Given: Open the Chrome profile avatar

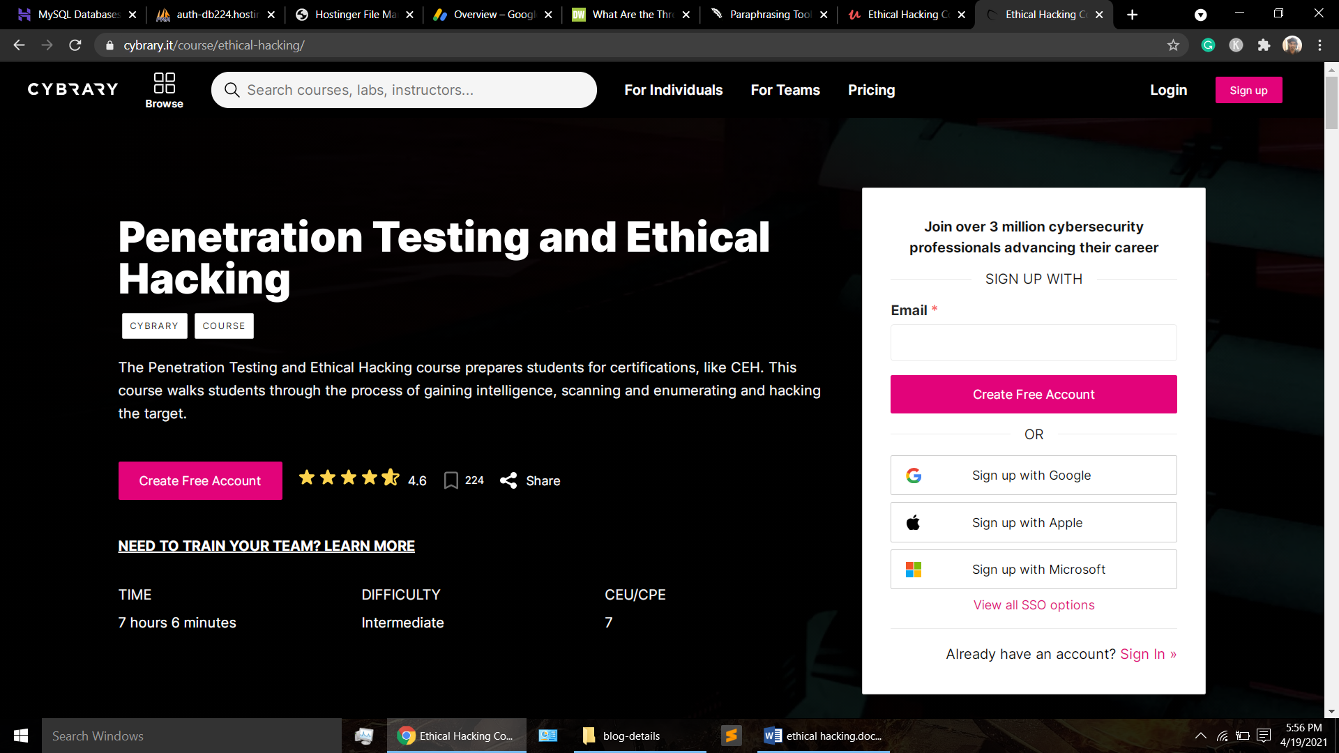Looking at the screenshot, I should coord(1292,45).
